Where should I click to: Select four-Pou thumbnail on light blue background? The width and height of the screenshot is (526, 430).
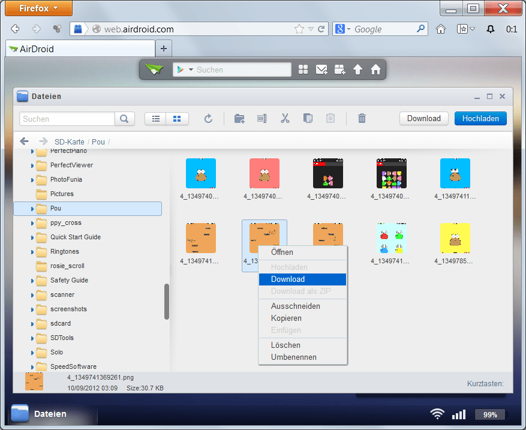[392, 238]
